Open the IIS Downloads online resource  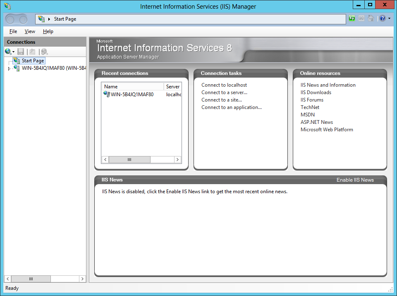point(316,92)
